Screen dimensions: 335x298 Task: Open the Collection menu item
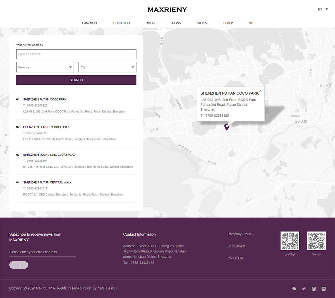[121, 23]
